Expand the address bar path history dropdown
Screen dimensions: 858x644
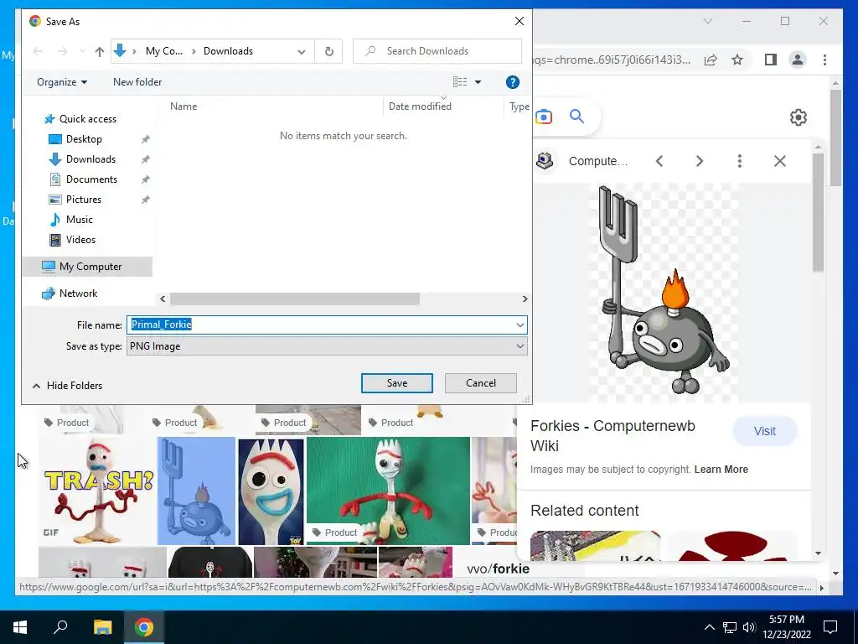click(302, 51)
